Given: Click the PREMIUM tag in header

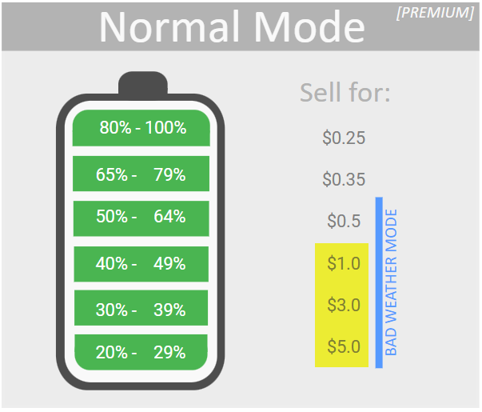Looking at the screenshot, I should pyautogui.click(x=436, y=13).
